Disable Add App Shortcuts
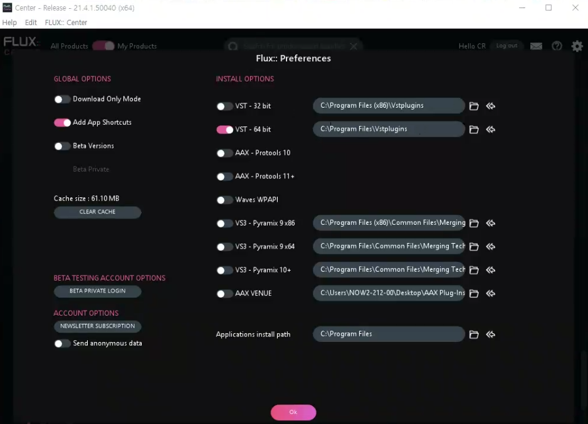 [62, 123]
